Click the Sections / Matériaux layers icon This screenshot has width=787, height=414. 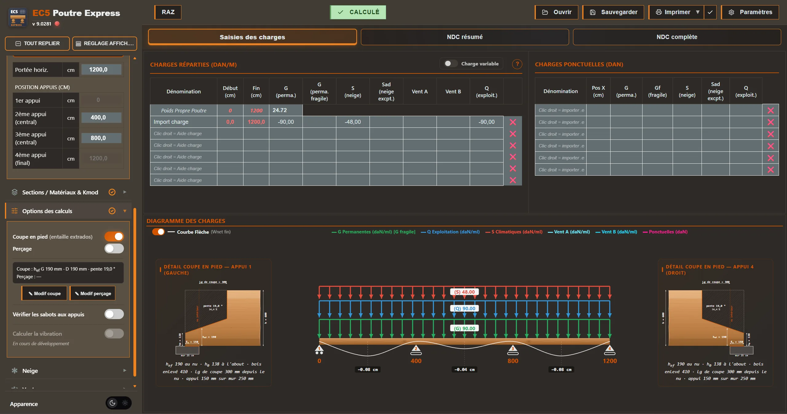14,192
